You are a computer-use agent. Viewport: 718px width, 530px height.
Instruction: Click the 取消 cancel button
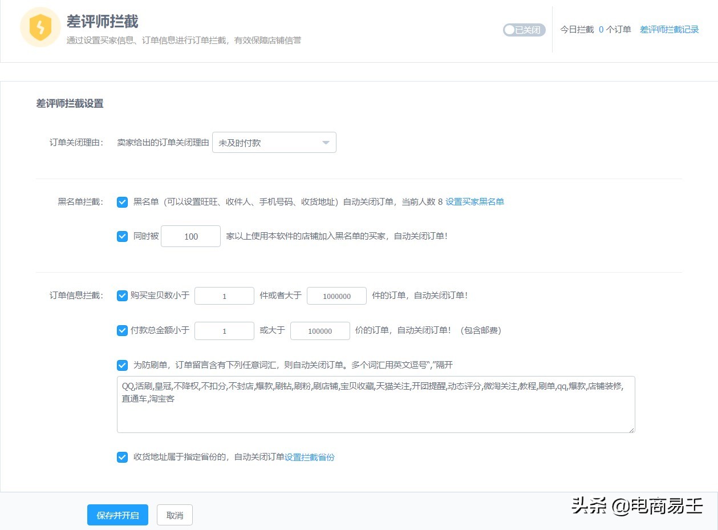[175, 515]
